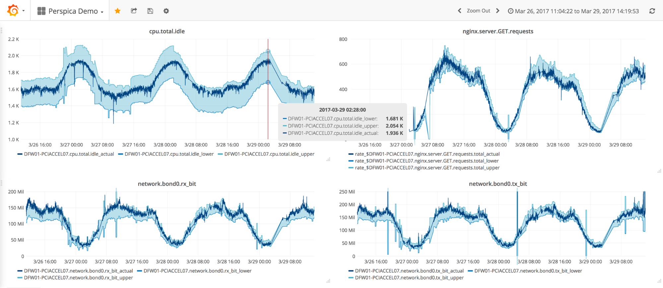Open the network.bond0.rx_bit panel title menu
Image resolution: width=663 pixels, height=288 pixels.
[x=167, y=184]
